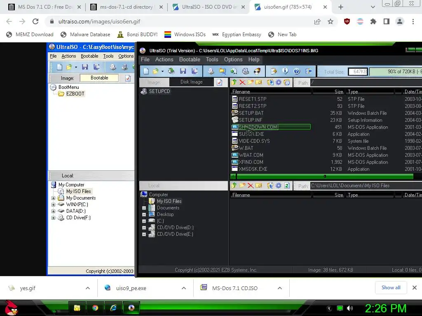Click the blue Info icon in front toolbar

(285, 71)
